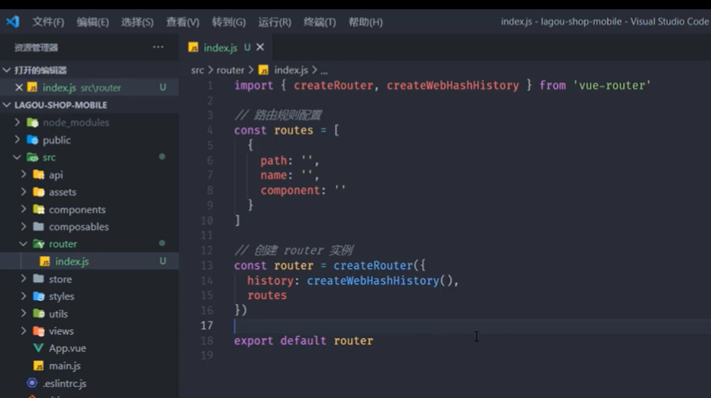Collapse the 打开的编辑器 section

7,70
